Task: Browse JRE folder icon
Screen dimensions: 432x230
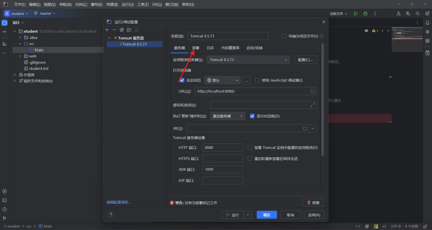Action: coord(305,128)
